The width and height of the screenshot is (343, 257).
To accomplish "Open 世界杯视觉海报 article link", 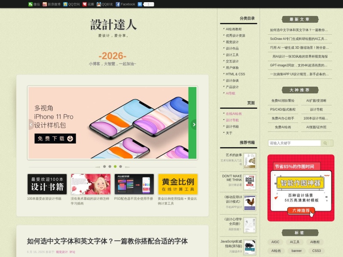I will click(x=300, y=57).
